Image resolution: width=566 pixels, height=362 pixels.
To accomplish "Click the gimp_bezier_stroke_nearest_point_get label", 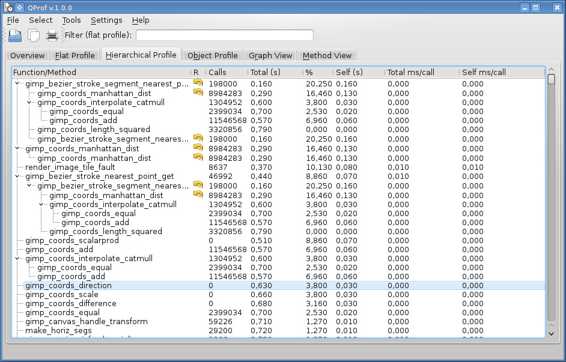I will (x=100, y=176).
